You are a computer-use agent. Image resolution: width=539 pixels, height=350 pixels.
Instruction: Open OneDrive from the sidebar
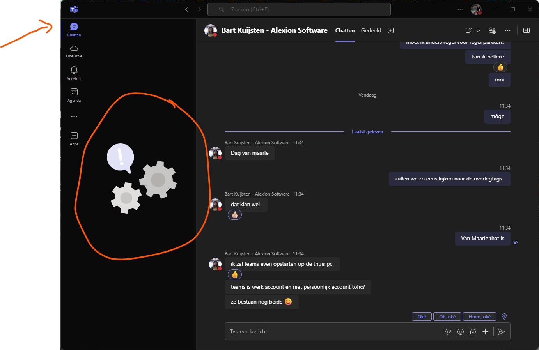click(74, 51)
